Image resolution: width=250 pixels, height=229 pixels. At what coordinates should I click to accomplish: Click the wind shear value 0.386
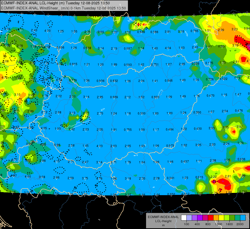[154, 32]
